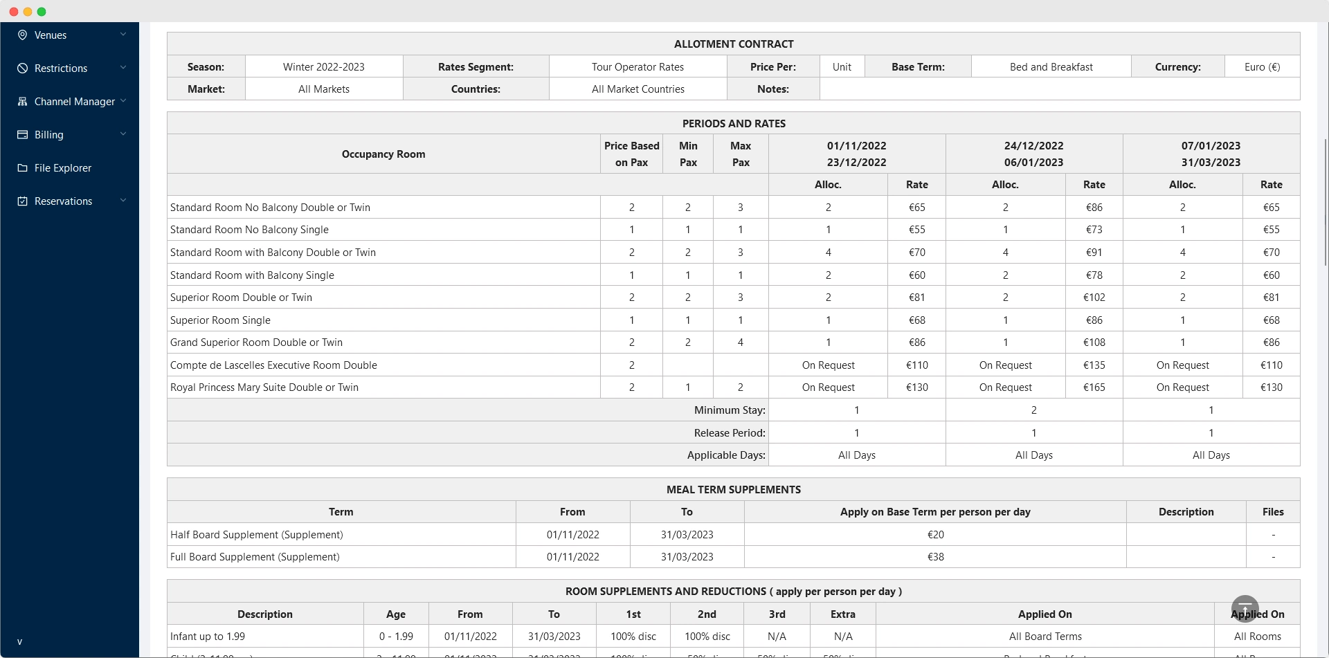Click the €102 rate for Superior Room Double
The width and height of the screenshot is (1329, 658).
[x=1094, y=298]
